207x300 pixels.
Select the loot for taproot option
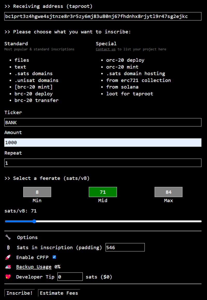pyautogui.click(x=129, y=94)
